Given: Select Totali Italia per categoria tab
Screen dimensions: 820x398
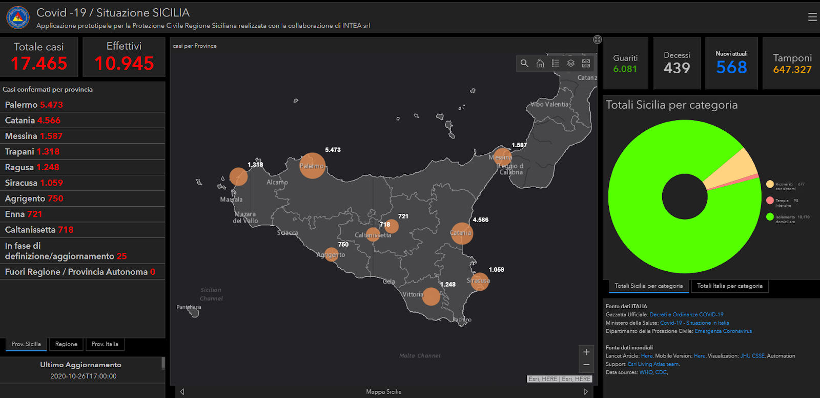Looking at the screenshot, I should point(730,286).
